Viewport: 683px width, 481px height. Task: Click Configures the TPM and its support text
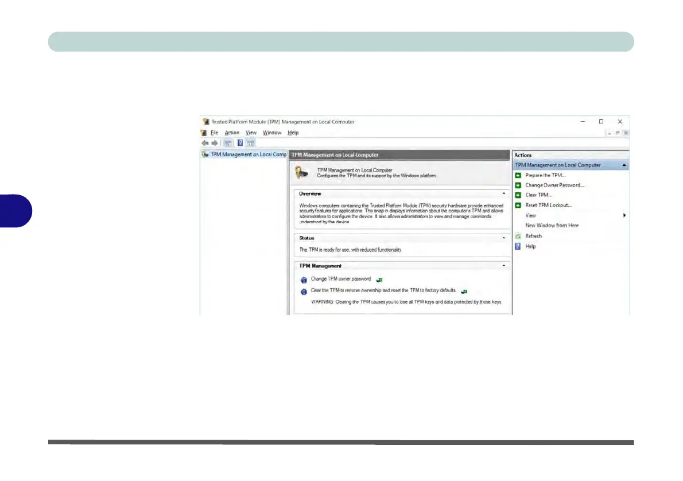377,176
